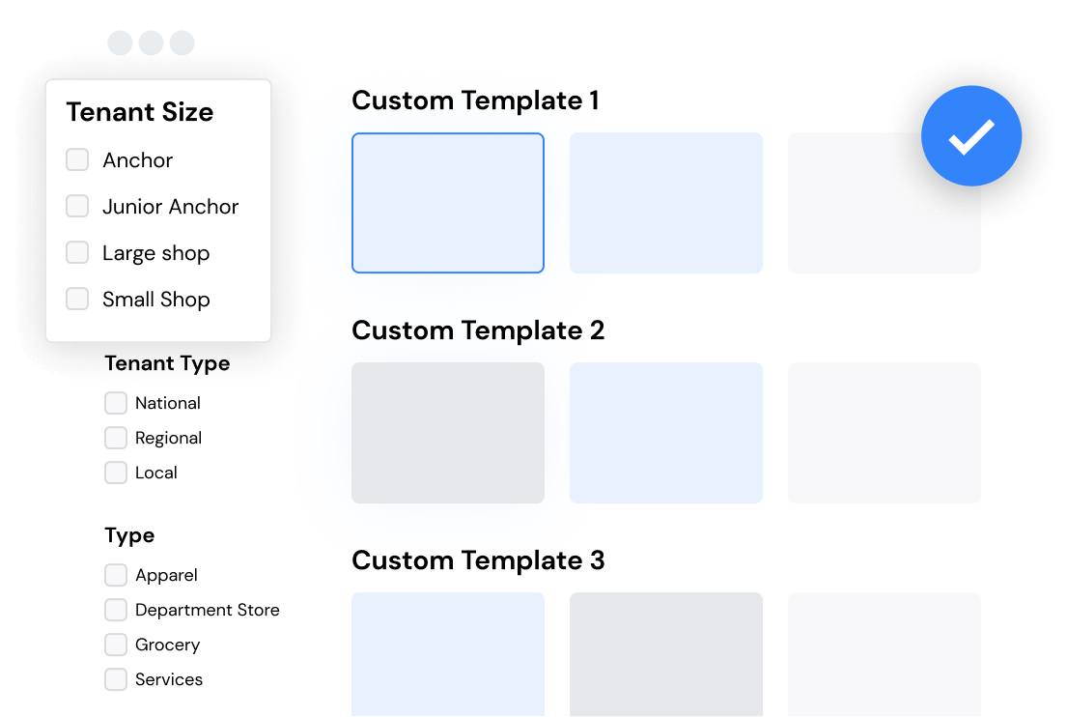Tick the Large shop checkbox
Image resolution: width=1067 pixels, height=717 pixels.
(x=77, y=253)
